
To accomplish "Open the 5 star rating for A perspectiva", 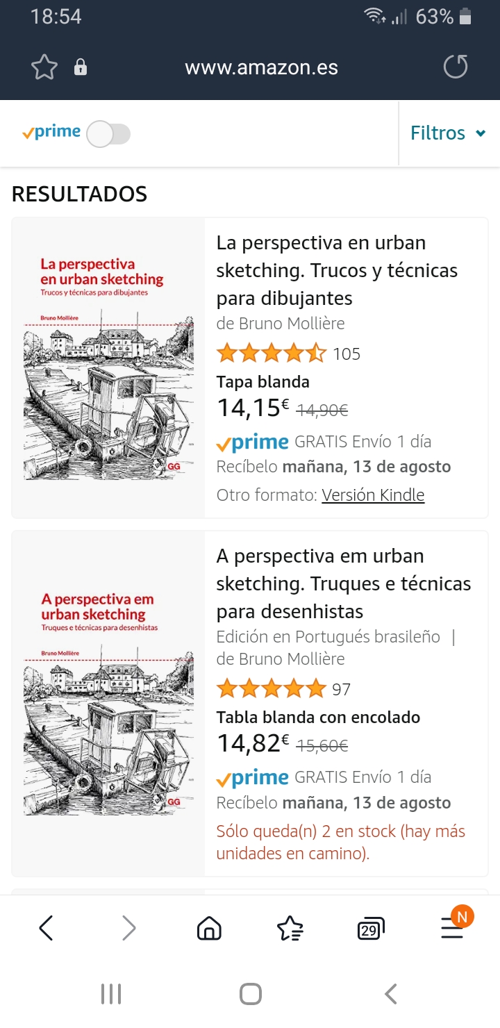I will (271, 689).
